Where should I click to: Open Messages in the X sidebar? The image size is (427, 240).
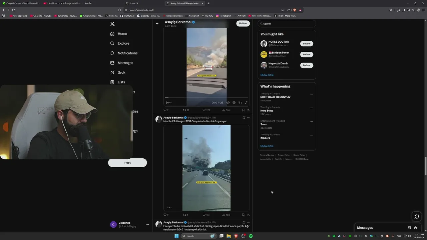click(122, 63)
